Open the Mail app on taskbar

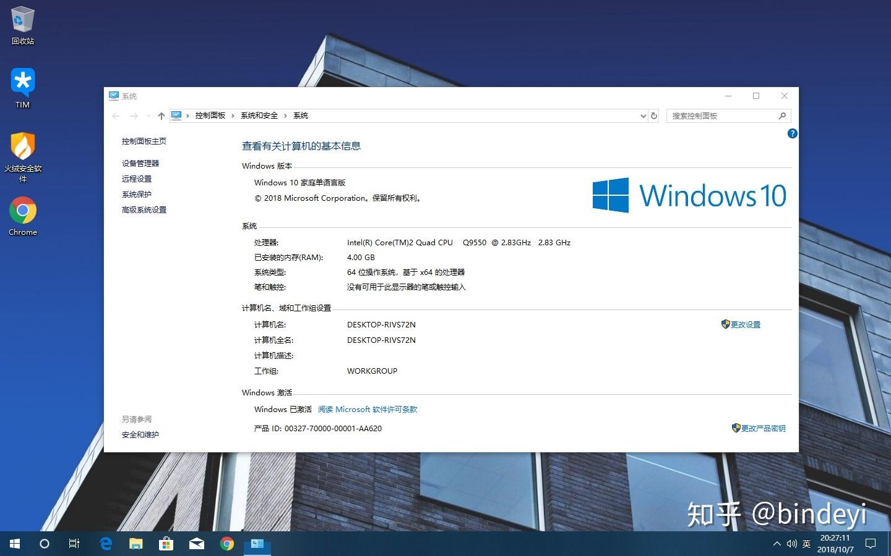197,544
